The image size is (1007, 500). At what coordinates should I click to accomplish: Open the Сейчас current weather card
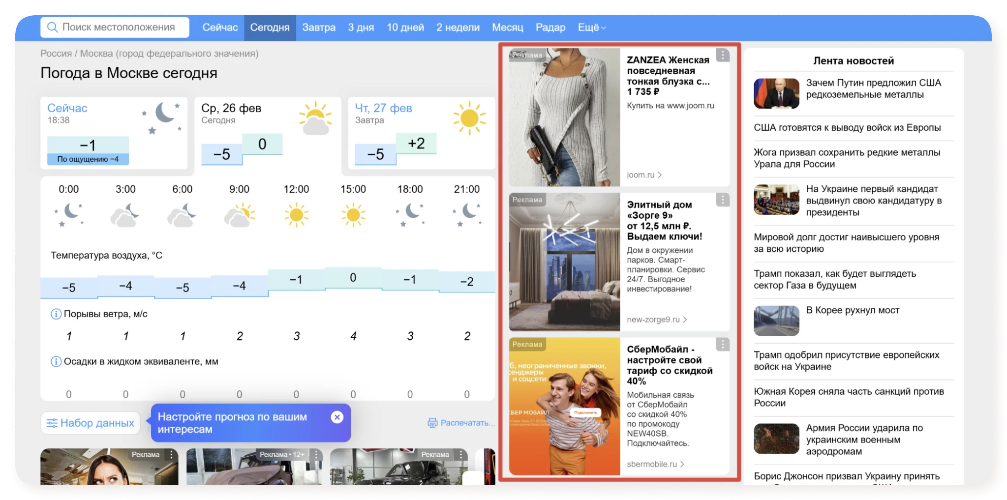click(x=114, y=133)
